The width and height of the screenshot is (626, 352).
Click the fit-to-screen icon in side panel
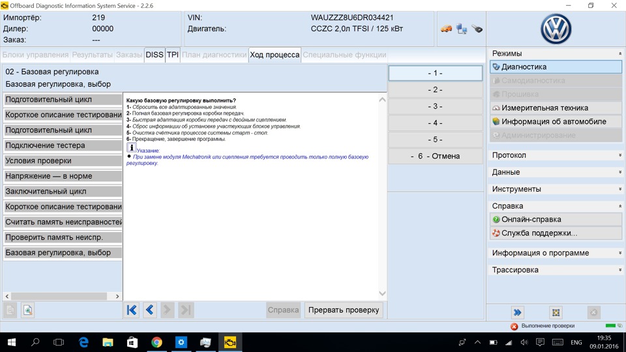pyautogui.click(x=556, y=312)
